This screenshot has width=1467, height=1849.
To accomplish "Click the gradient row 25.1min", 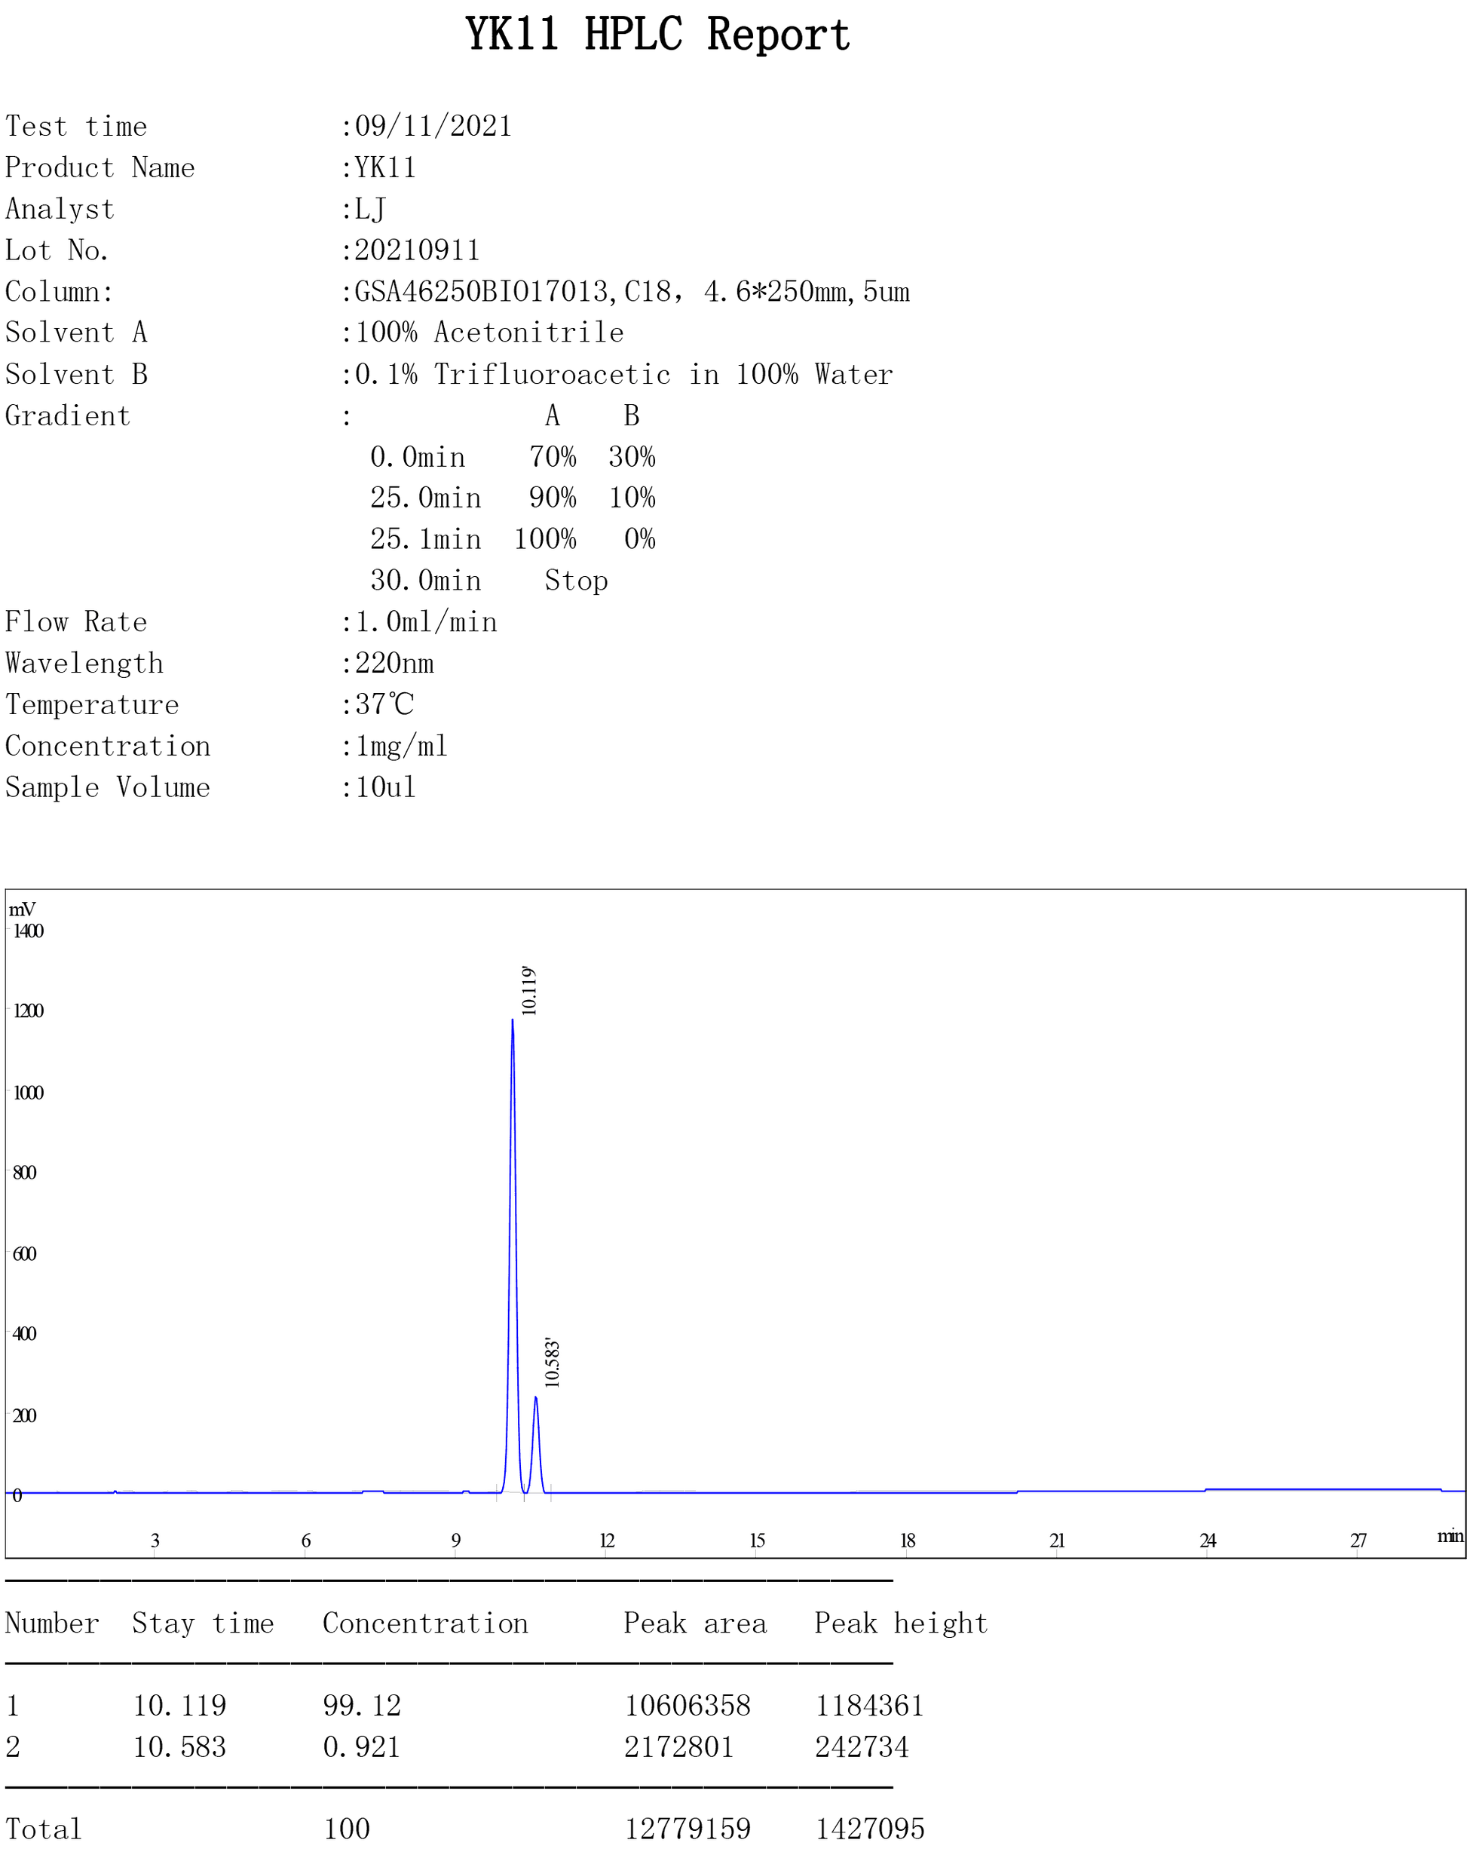I will click(512, 538).
